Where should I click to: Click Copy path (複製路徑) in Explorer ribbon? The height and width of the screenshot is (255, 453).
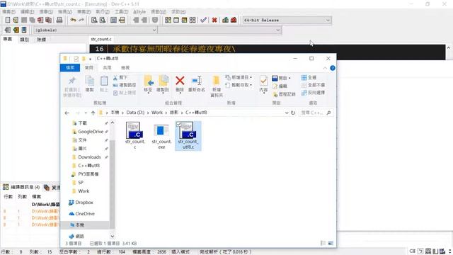pyautogui.click(x=125, y=85)
